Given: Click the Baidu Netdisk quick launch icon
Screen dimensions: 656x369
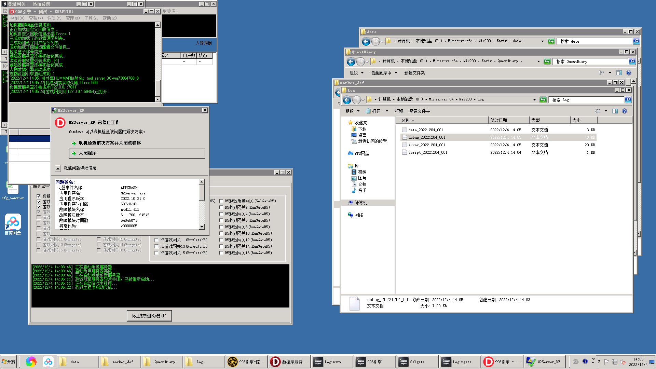Looking at the screenshot, I should click(x=48, y=361).
